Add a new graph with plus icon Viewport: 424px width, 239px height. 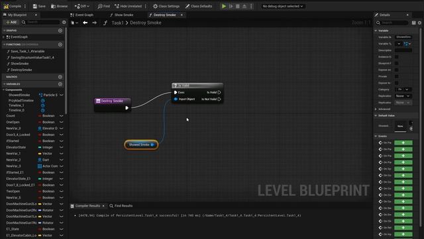point(60,31)
